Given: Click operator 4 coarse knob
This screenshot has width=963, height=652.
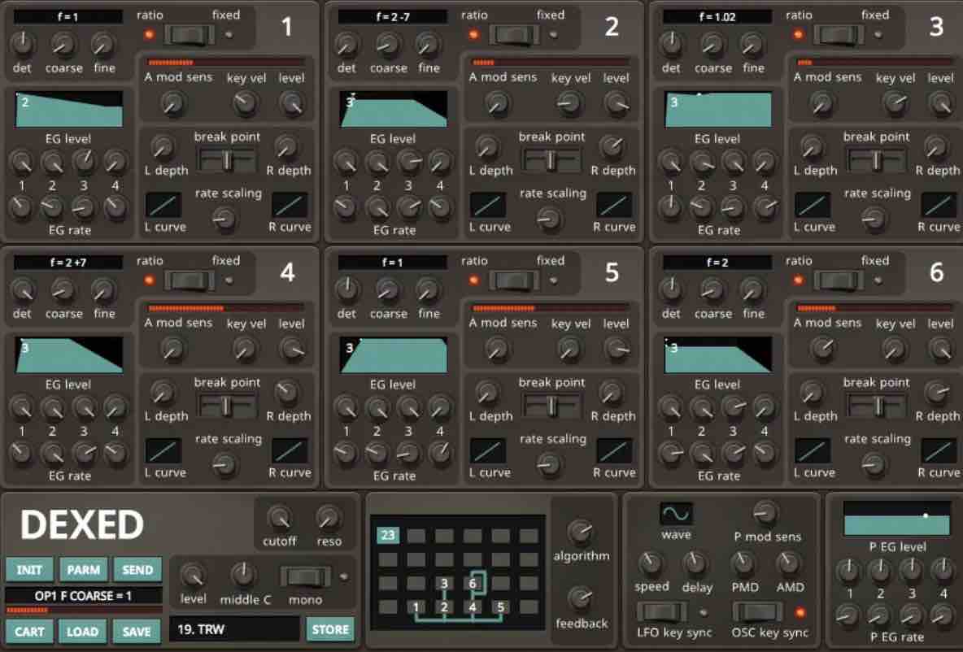Looking at the screenshot, I should coord(63,289).
